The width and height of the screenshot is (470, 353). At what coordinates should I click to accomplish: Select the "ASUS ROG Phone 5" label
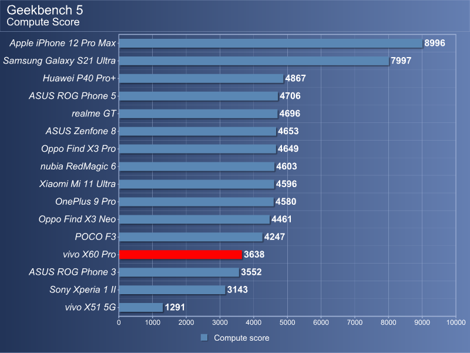click(x=72, y=96)
